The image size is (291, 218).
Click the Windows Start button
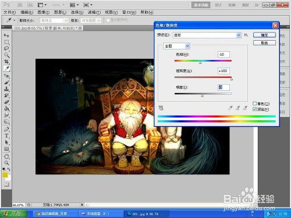[x=13, y=213]
